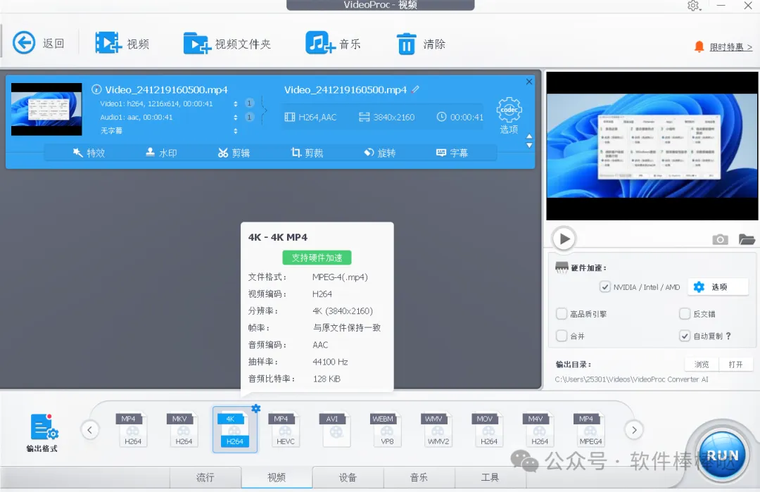This screenshot has height=492, width=760.
Task: Select the MOV H264 format
Action: coord(488,429)
